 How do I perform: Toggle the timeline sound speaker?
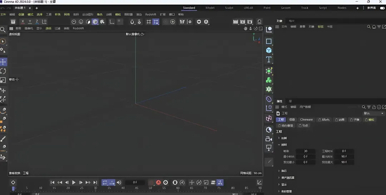pos(119,182)
